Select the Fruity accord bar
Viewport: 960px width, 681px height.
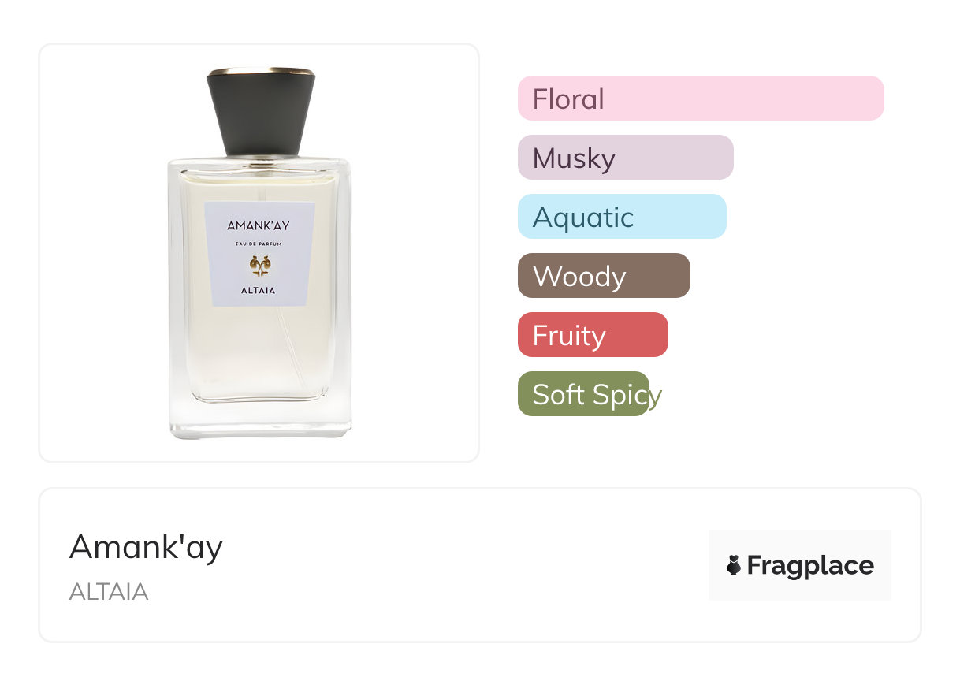point(593,335)
